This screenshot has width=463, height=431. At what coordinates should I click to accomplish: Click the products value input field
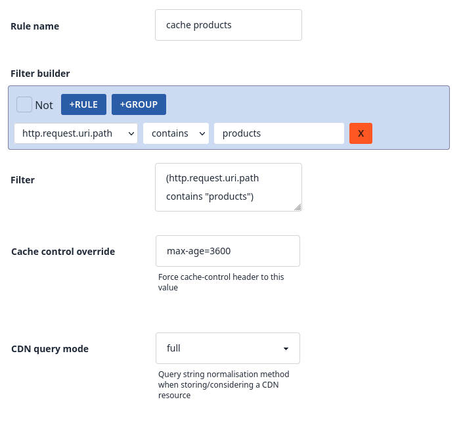(279, 133)
